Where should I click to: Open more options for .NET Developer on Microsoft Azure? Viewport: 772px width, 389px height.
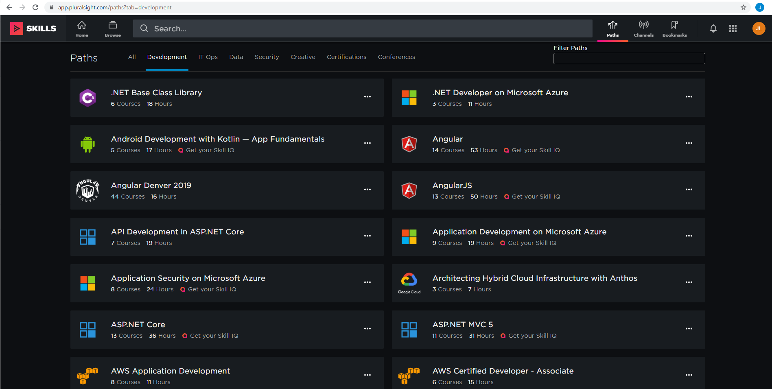point(689,97)
